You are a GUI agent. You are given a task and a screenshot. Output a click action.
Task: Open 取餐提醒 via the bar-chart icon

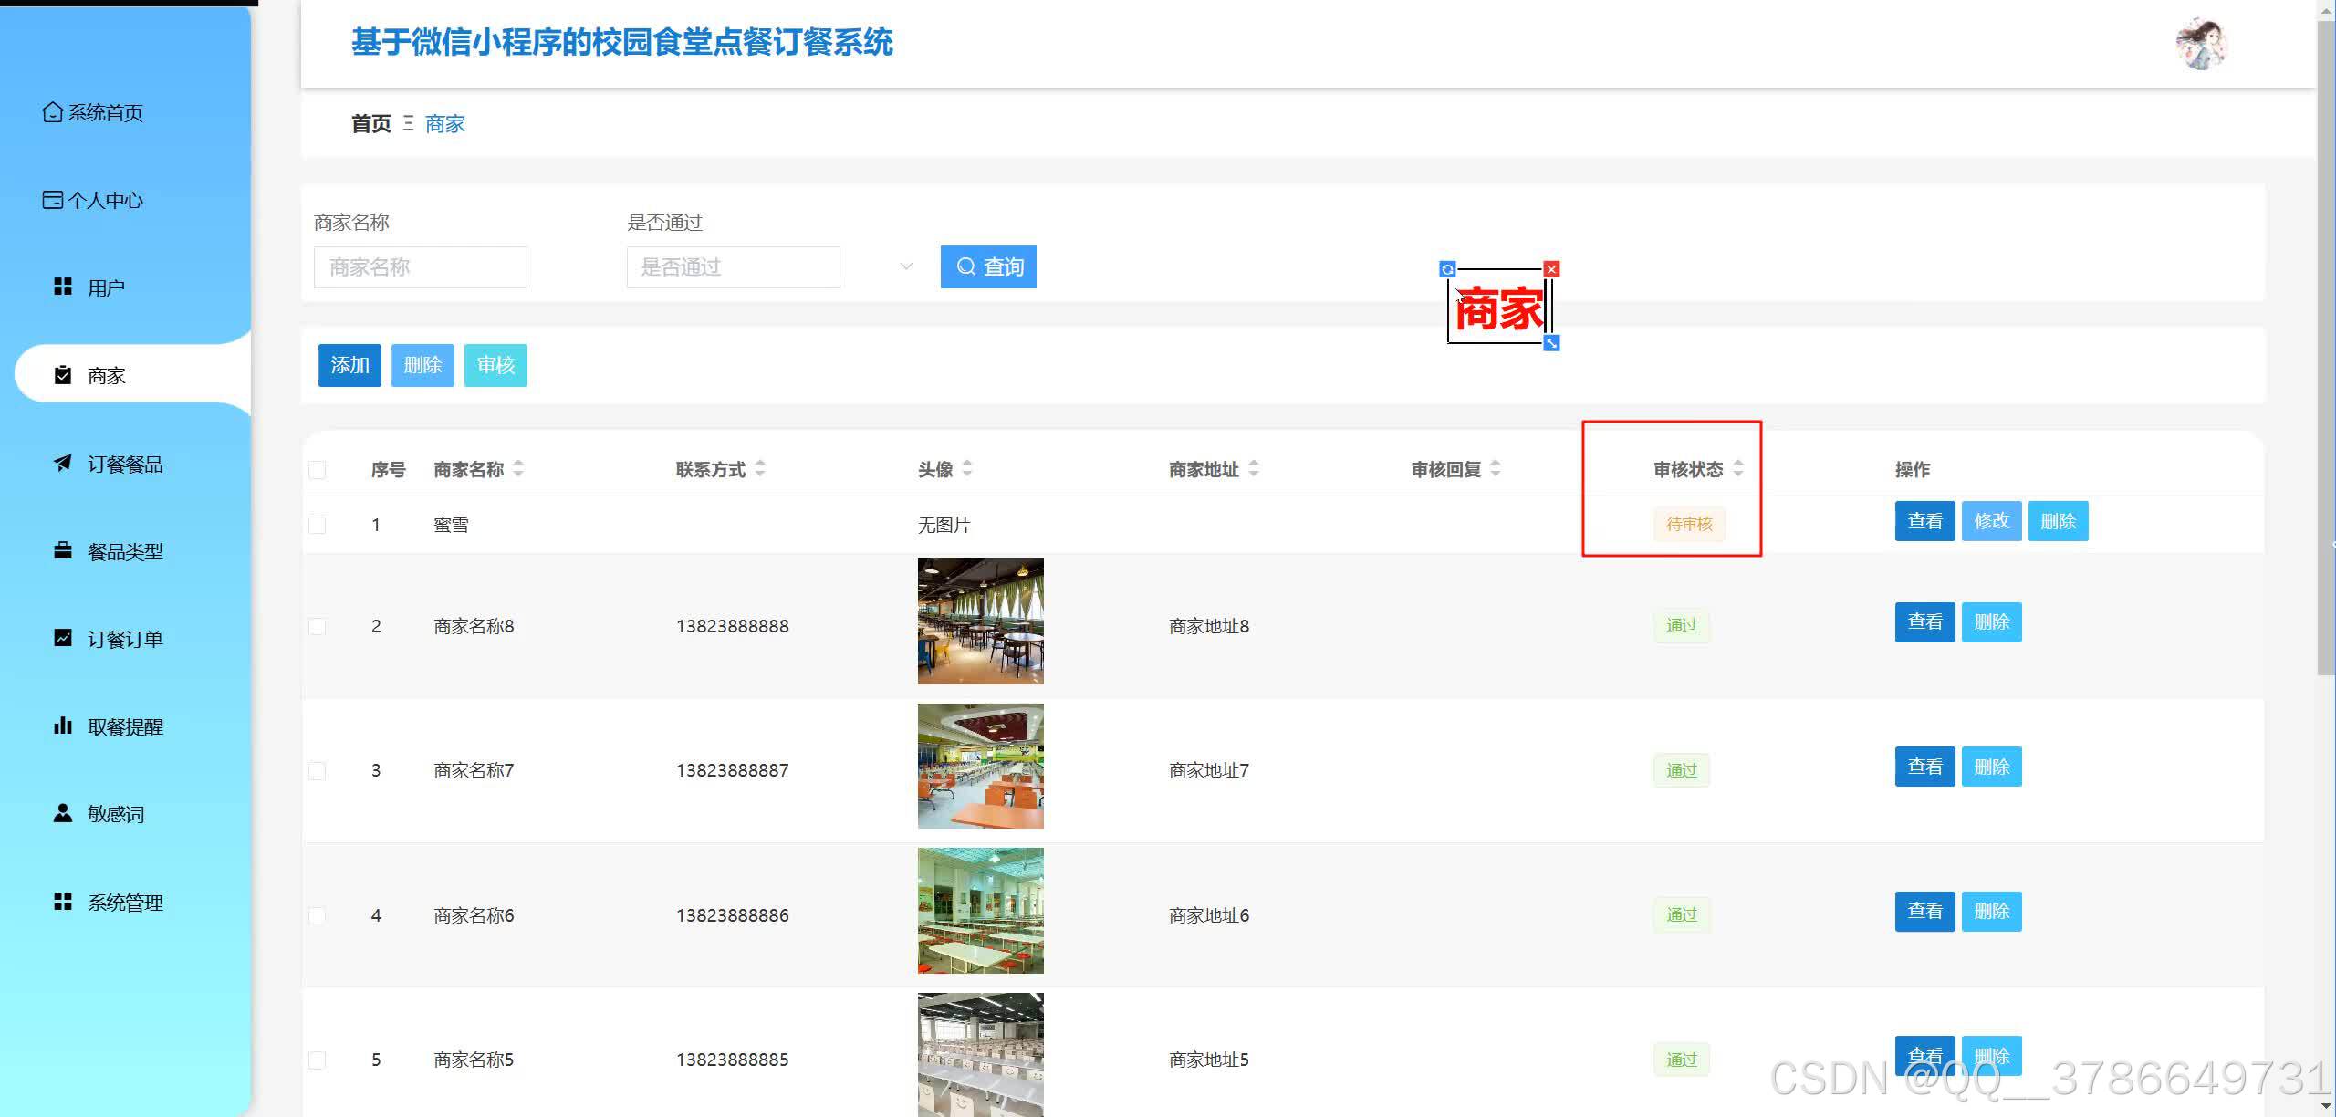61,726
